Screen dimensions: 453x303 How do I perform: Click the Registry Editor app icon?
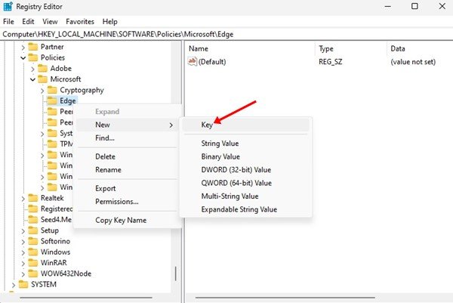point(8,6)
